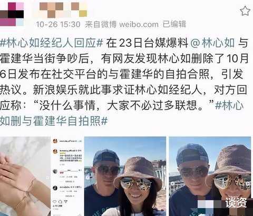Open the blurred poster username
Viewport: 253px width, 216px height.
click(x=61, y=10)
